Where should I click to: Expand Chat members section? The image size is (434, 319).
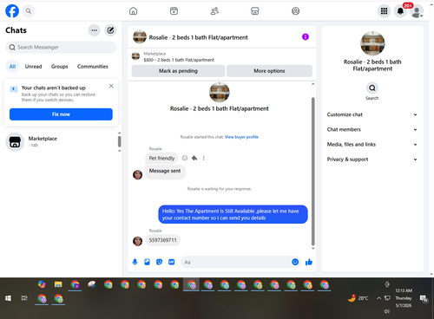point(372,129)
